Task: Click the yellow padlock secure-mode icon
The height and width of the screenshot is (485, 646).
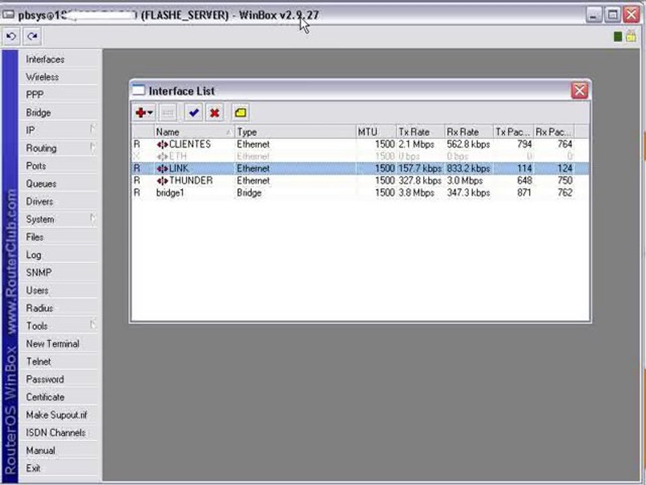Action: point(631,36)
